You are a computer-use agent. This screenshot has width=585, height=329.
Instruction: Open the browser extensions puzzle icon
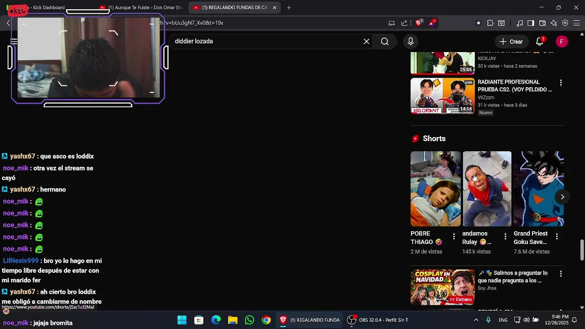pos(490,23)
